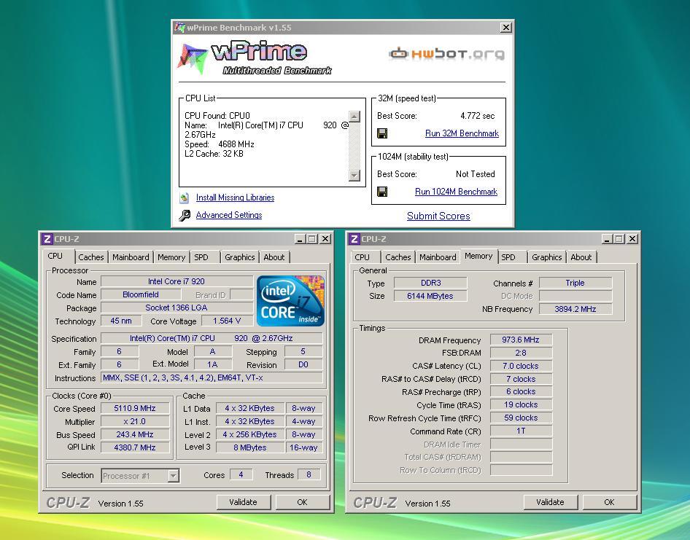
Task: Click the Cores value 4
Action: (x=241, y=475)
